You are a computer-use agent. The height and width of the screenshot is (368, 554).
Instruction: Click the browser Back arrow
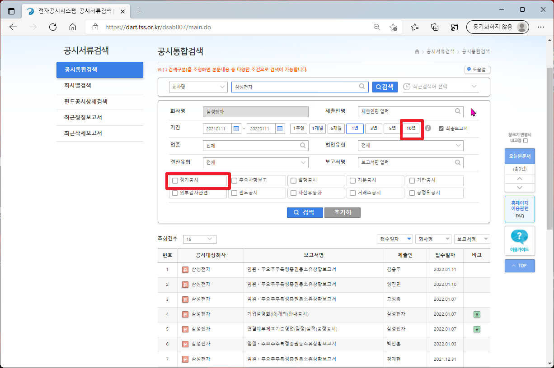click(x=13, y=27)
